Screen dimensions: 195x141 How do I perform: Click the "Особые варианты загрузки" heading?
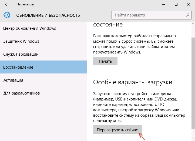133,82
